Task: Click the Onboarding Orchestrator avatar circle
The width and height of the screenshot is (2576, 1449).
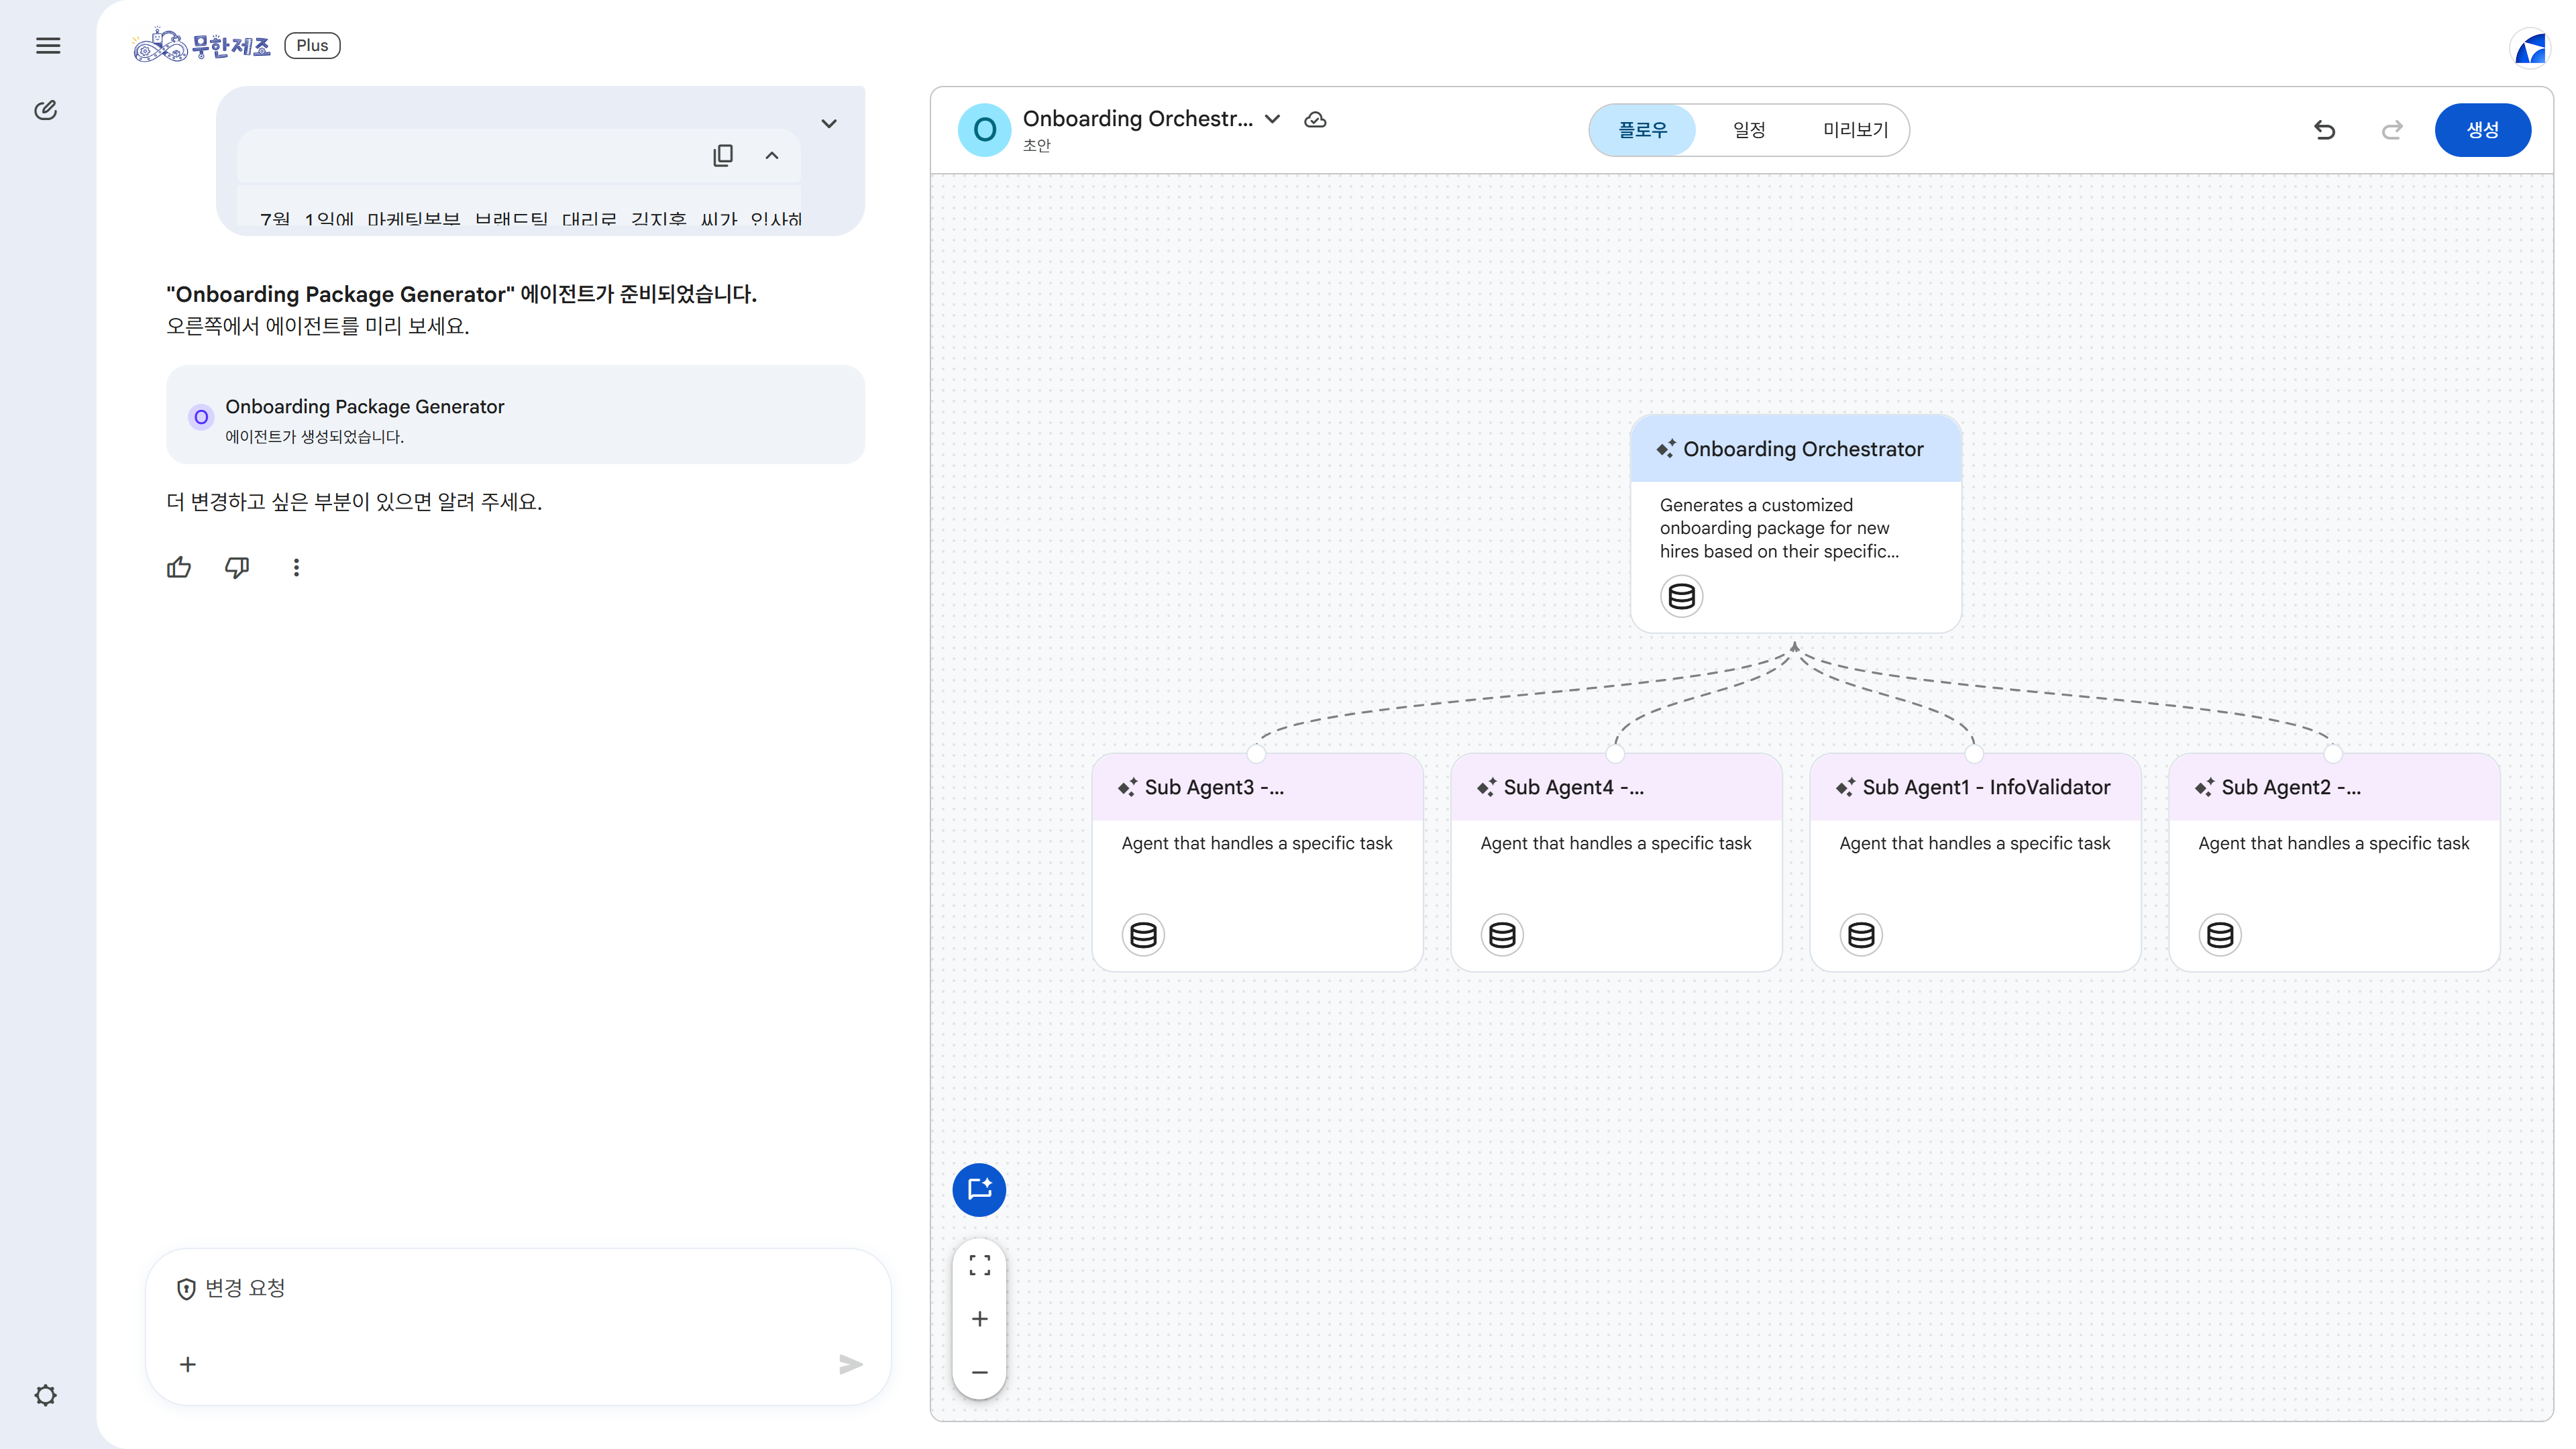Action: 984,130
